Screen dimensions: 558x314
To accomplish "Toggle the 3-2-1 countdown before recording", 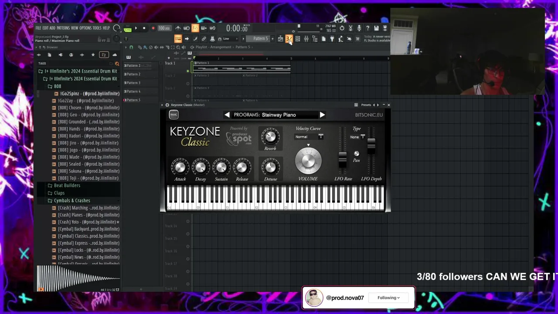I will coord(195,28).
